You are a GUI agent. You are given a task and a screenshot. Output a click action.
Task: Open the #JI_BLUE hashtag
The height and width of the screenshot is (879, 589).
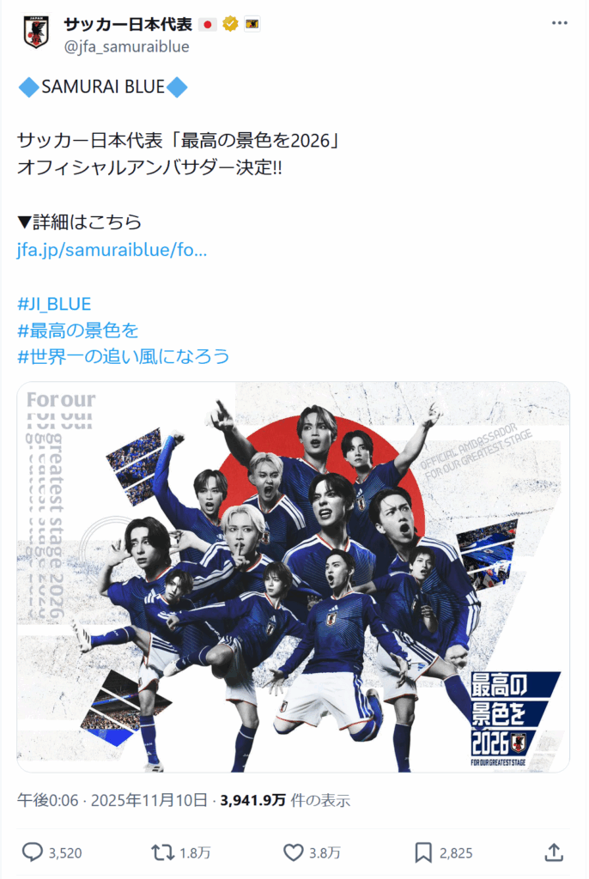[54, 304]
